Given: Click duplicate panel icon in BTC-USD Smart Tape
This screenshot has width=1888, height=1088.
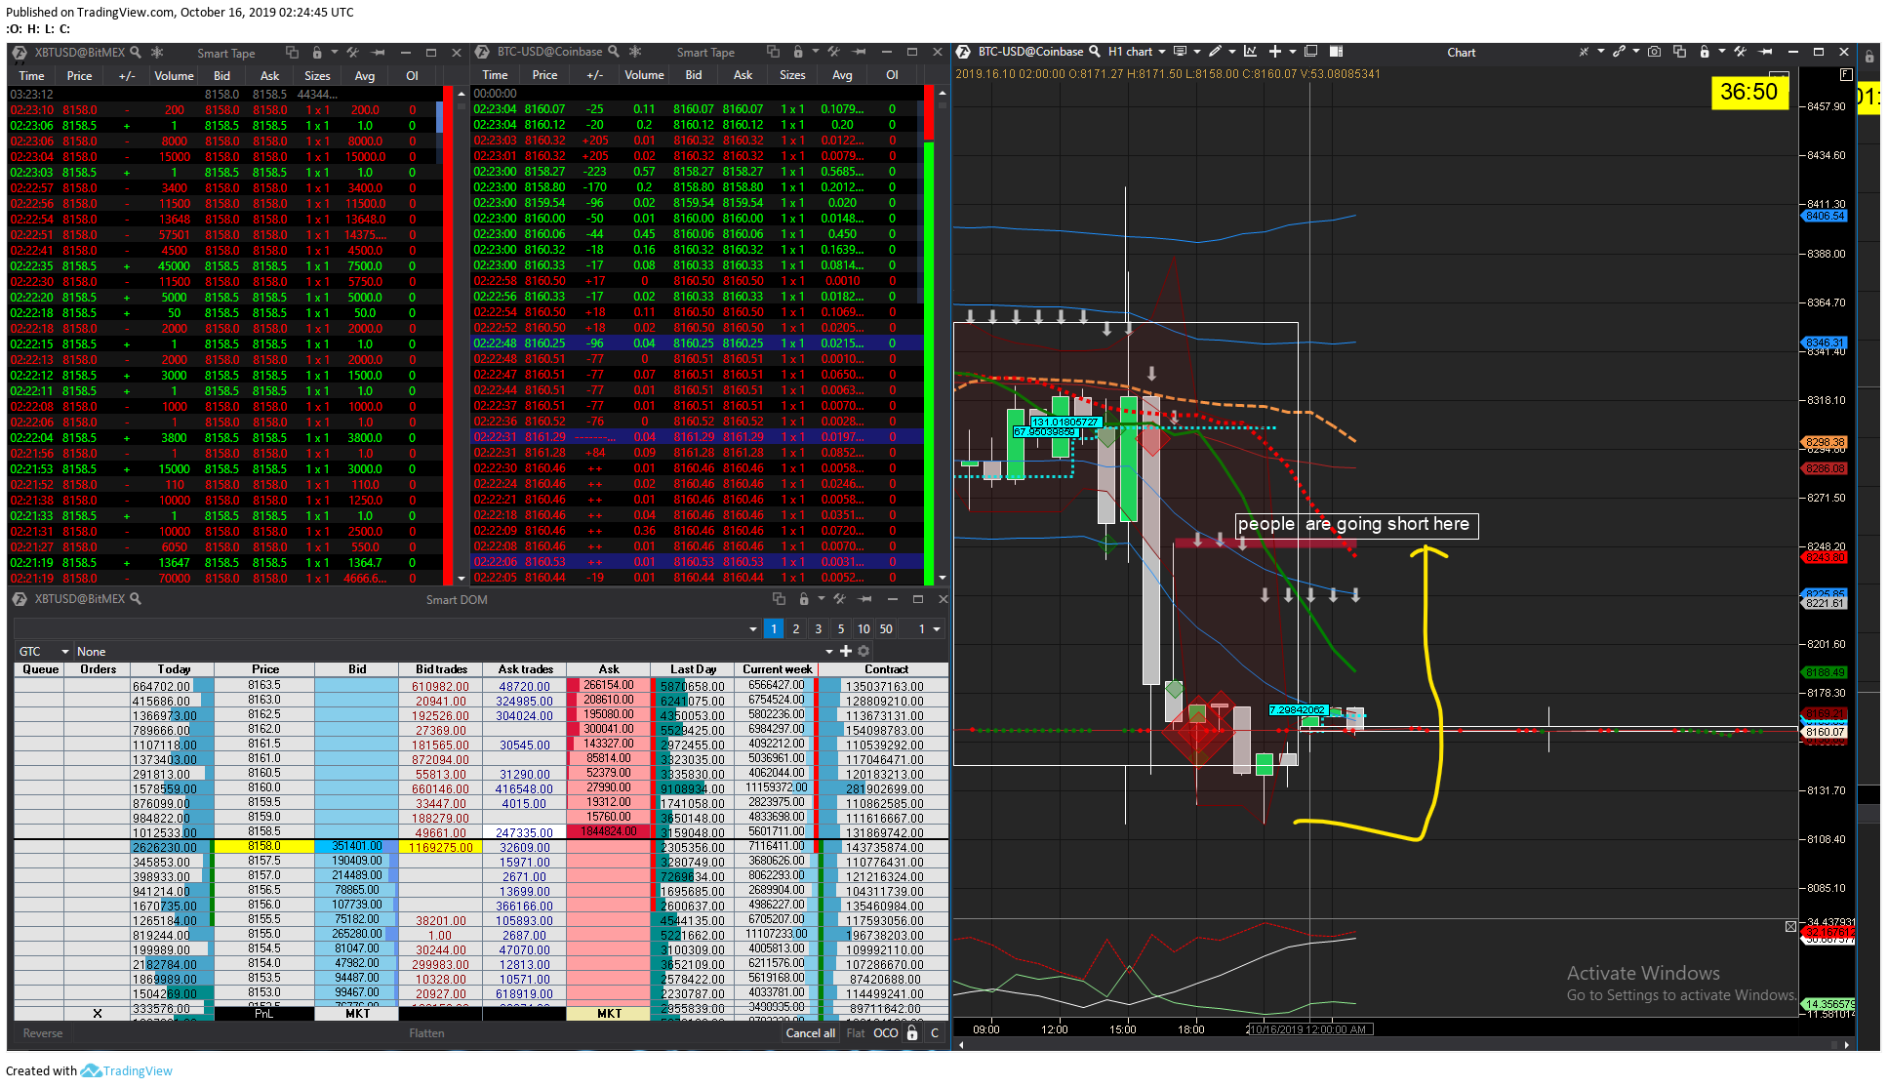Looking at the screenshot, I should pos(773,52).
